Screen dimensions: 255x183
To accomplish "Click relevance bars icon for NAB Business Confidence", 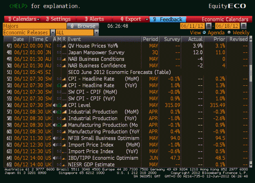I will (x=64, y=66).
